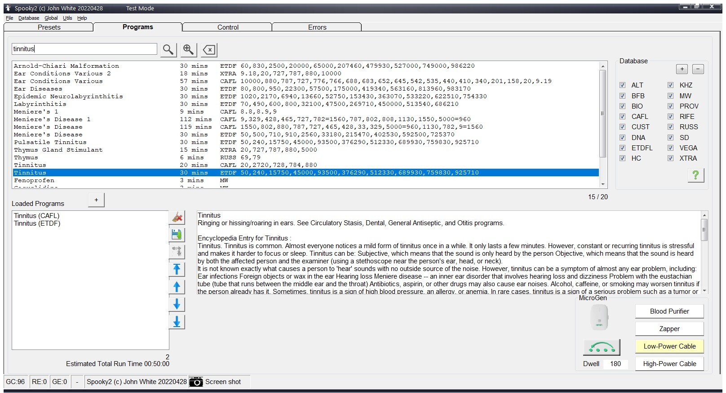726x393 pixels.
Task: Move program to top with top arrow
Action: [x=177, y=269]
